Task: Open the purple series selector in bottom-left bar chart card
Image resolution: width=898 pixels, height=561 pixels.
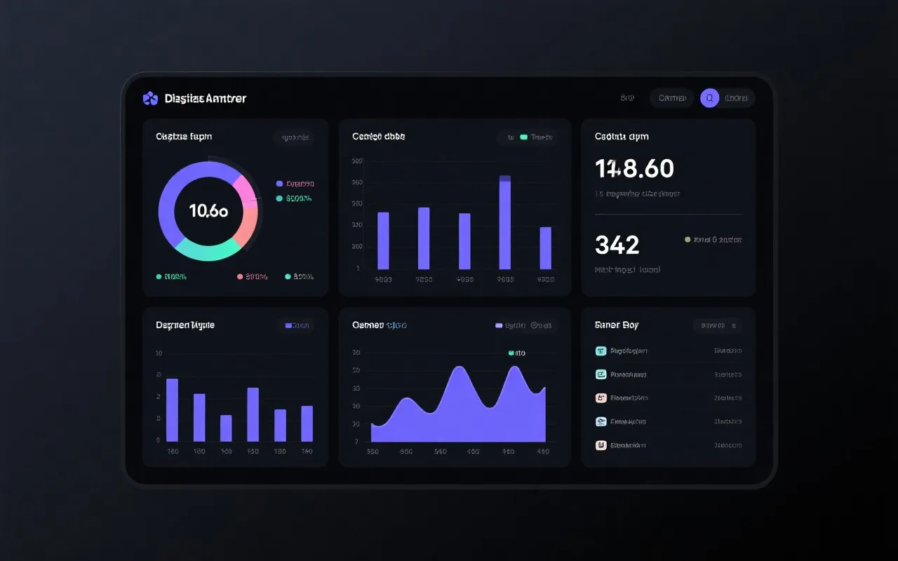Action: click(297, 325)
